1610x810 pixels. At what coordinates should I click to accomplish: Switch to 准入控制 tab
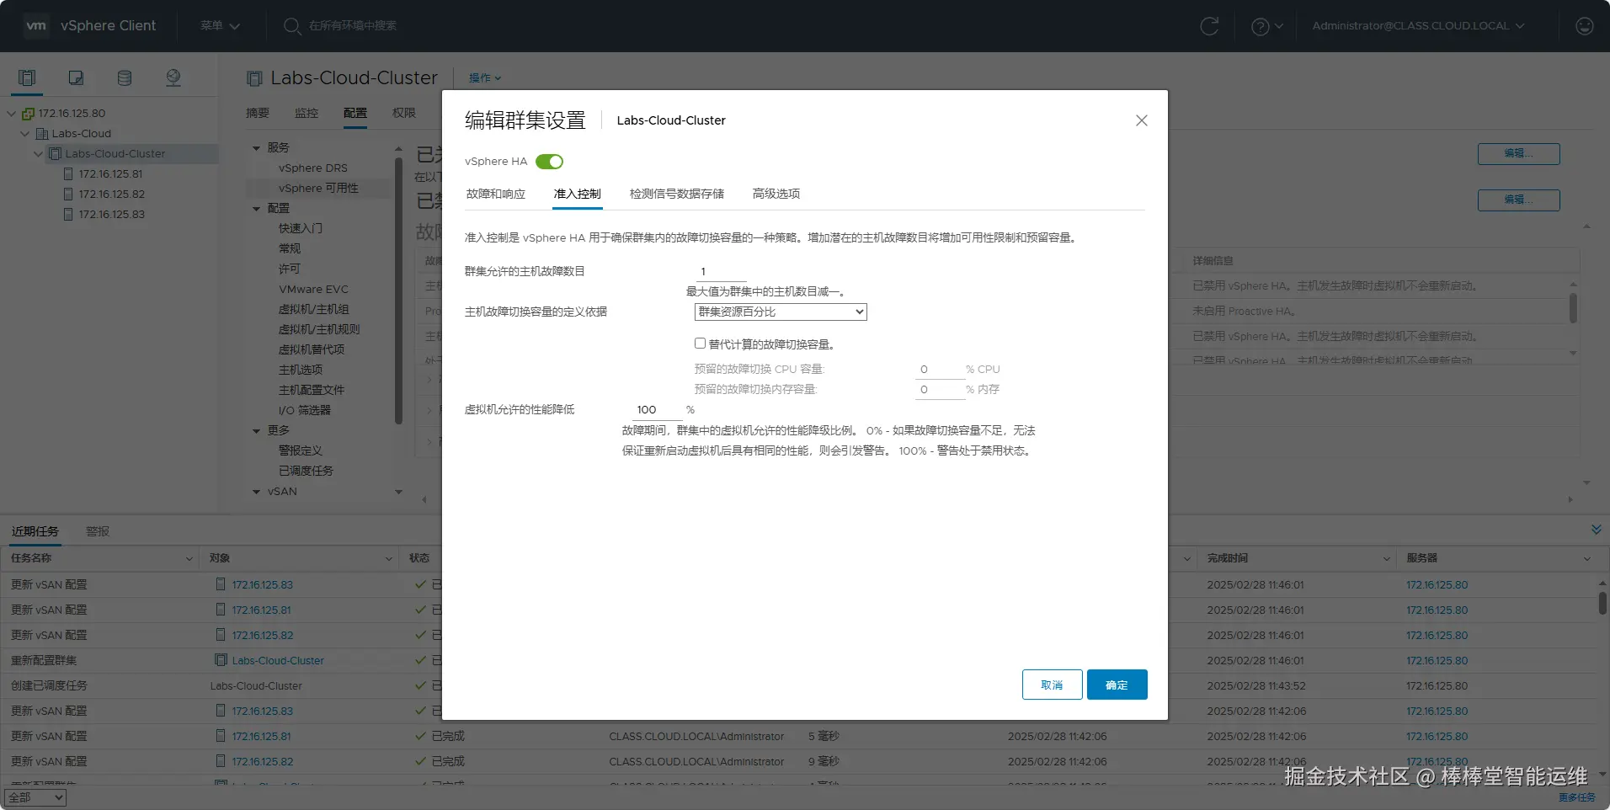578,194
